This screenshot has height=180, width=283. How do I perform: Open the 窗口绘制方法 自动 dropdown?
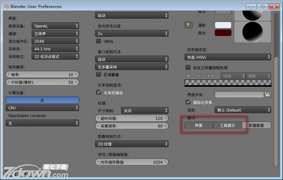tap(132, 59)
